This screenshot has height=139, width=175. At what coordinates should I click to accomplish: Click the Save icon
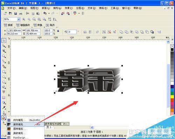point(15,13)
